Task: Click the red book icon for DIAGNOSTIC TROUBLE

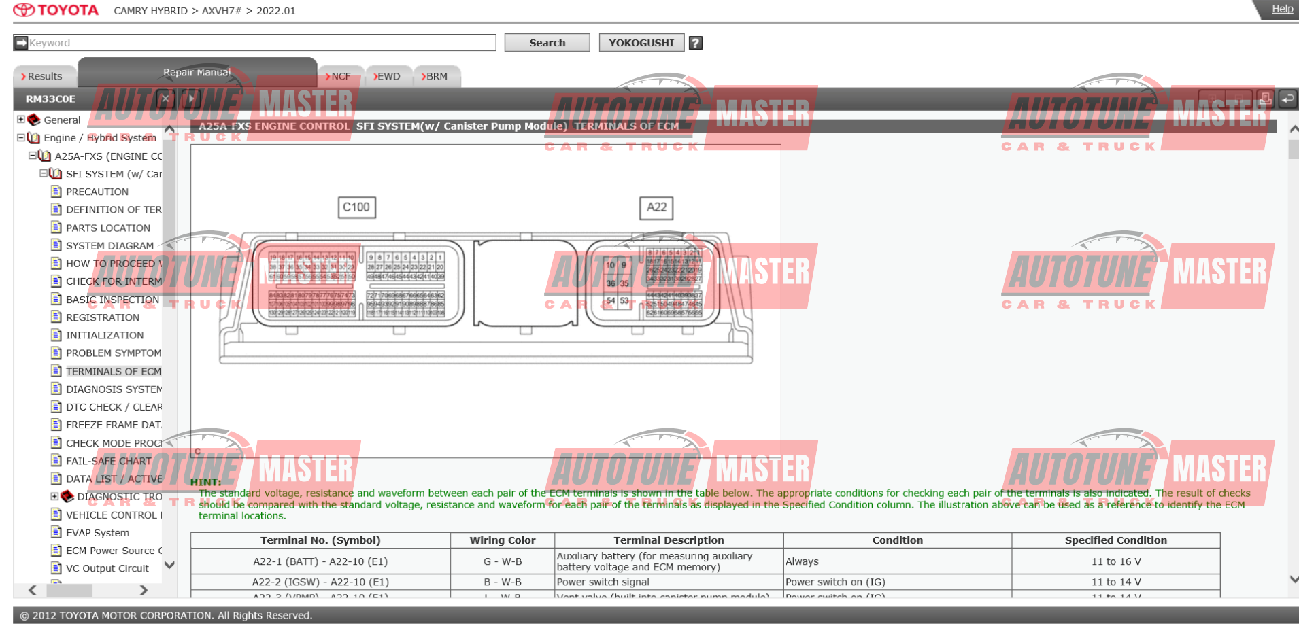Action: tap(67, 496)
